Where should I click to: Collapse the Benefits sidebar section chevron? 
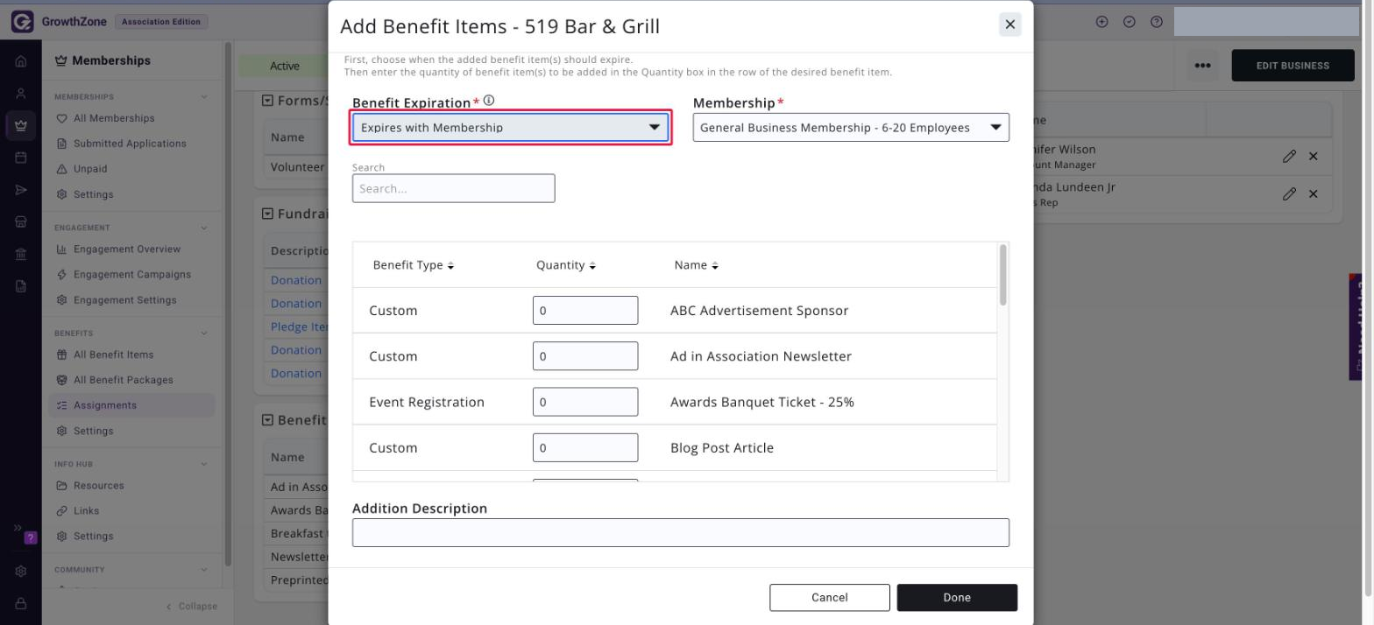204,333
